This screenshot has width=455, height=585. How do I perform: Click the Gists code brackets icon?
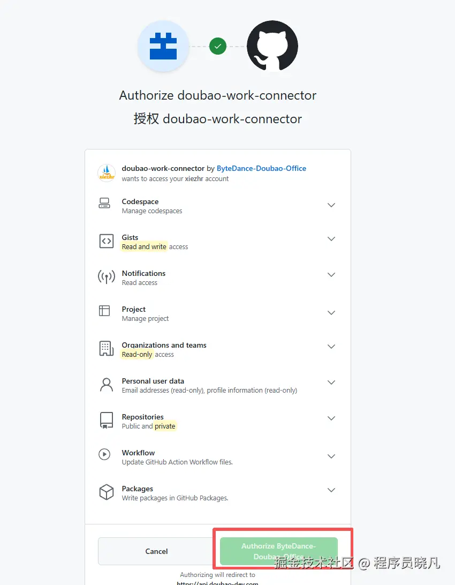click(x=106, y=241)
